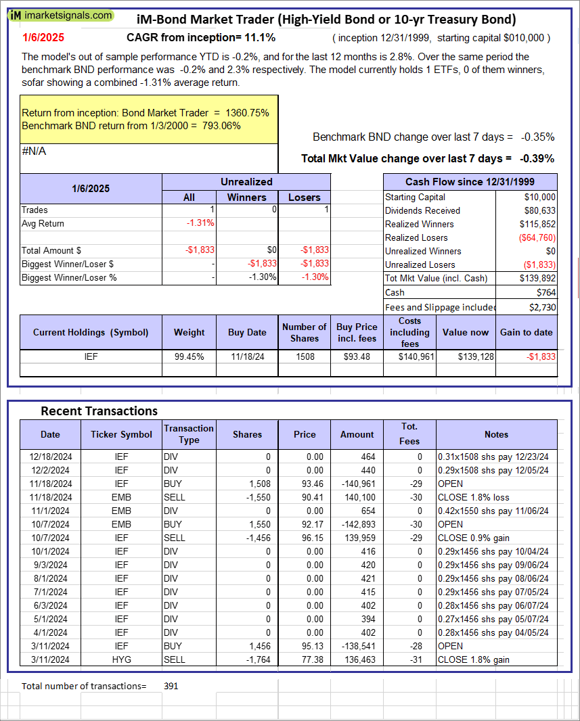This screenshot has height=721, width=580.
Task: Select the IEF holding weight 99.45%
Action: pyautogui.click(x=189, y=356)
